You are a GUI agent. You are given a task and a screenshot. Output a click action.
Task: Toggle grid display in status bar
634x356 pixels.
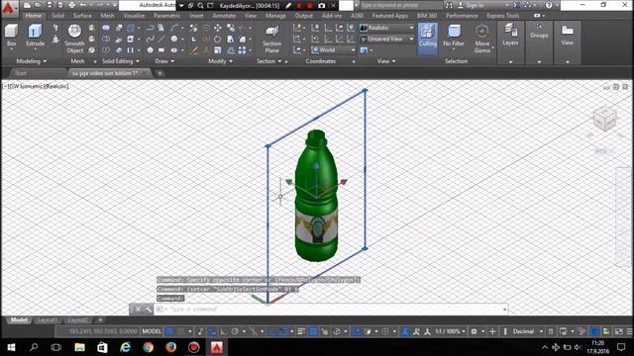tap(169, 331)
